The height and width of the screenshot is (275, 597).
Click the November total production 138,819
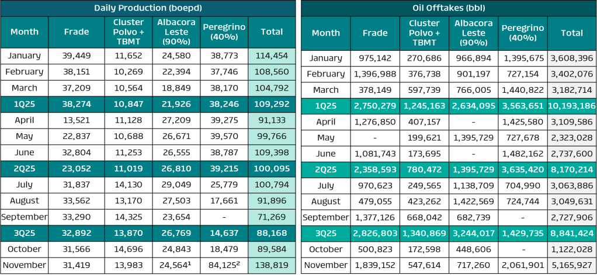[272, 264]
